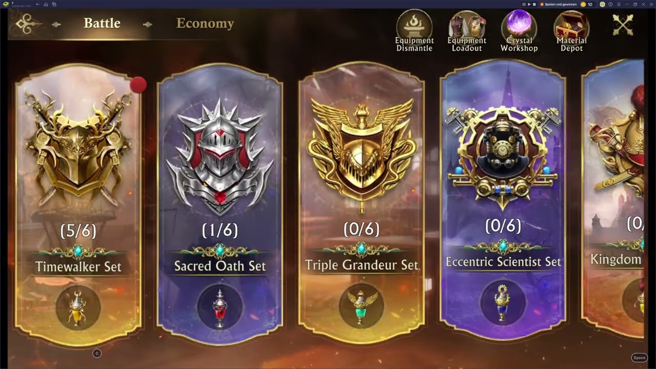Open Equipment Loadout
This screenshot has width=656, height=369.
[x=467, y=31]
